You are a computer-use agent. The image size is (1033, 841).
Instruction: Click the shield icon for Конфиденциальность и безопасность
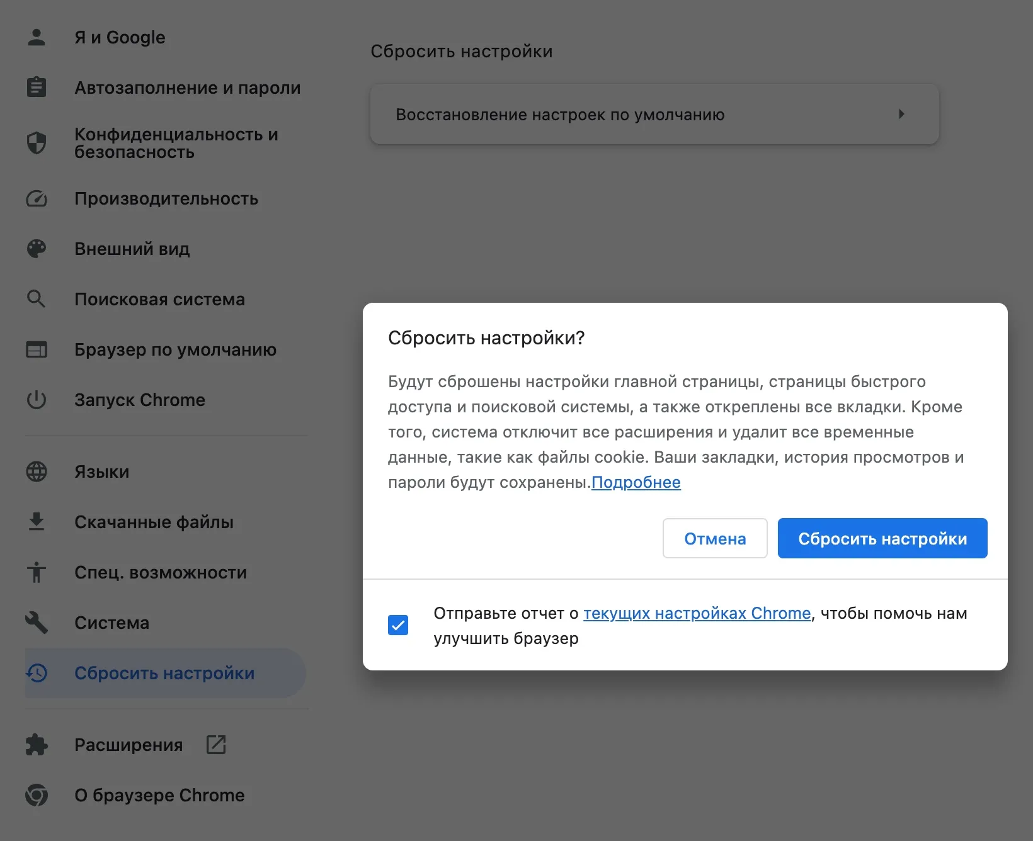[x=37, y=143]
